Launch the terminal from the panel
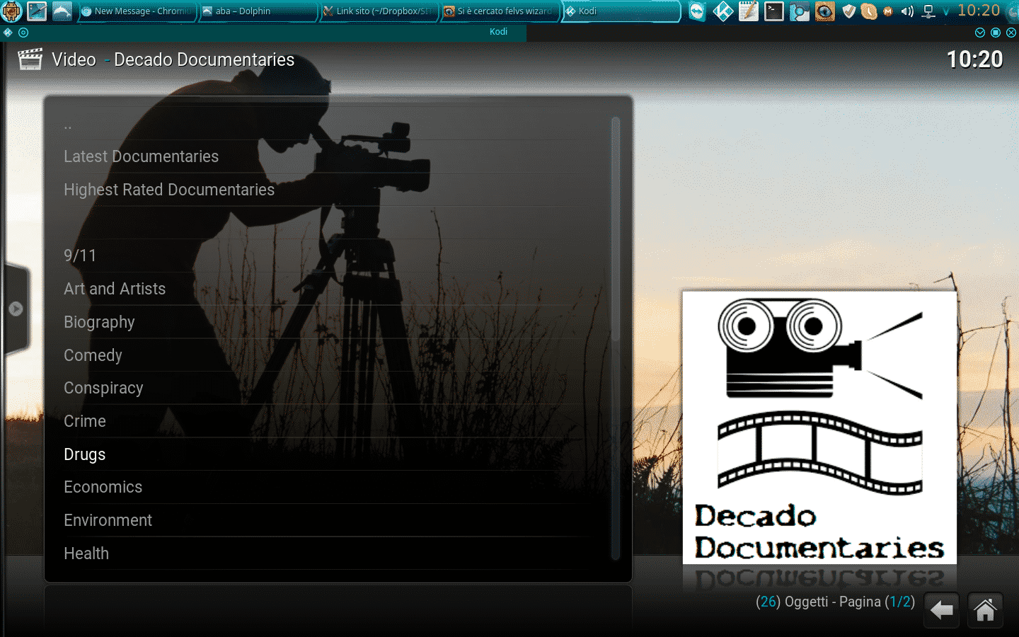1019x637 pixels. pyautogui.click(x=773, y=11)
